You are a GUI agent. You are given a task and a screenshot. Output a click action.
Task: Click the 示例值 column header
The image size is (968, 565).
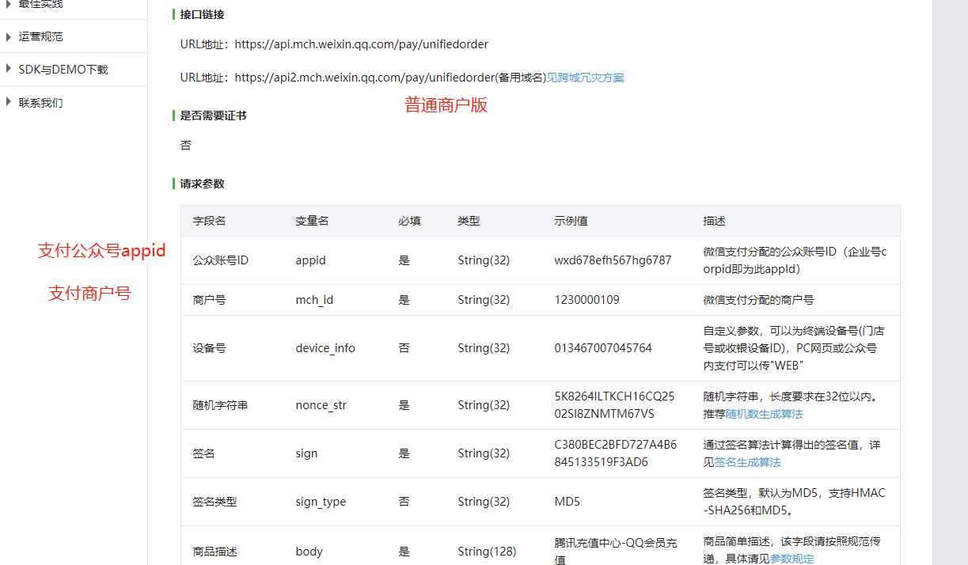[571, 221]
